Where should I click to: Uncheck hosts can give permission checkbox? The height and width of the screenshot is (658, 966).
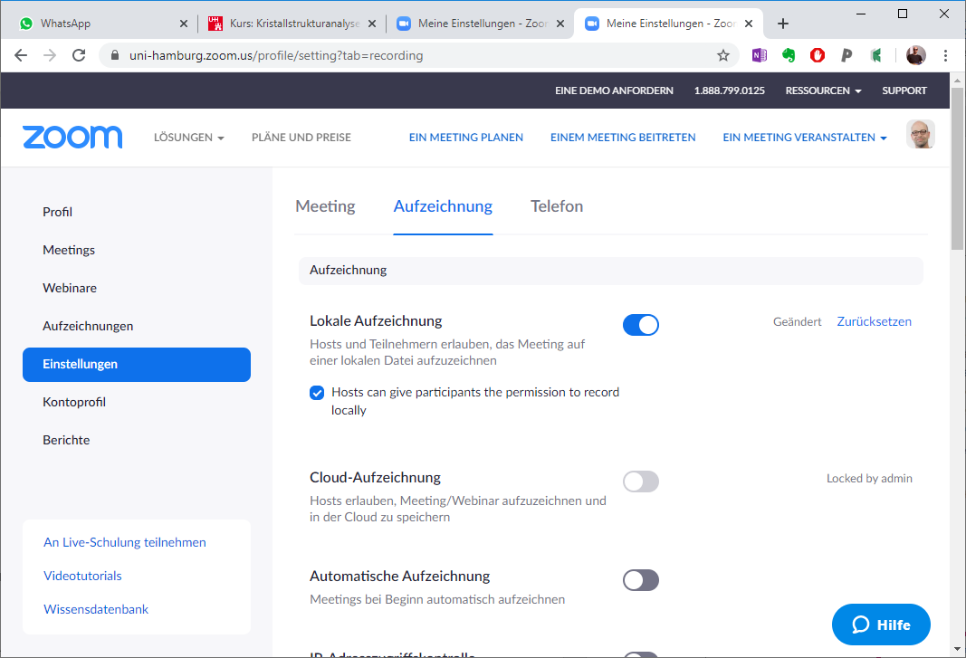317,393
